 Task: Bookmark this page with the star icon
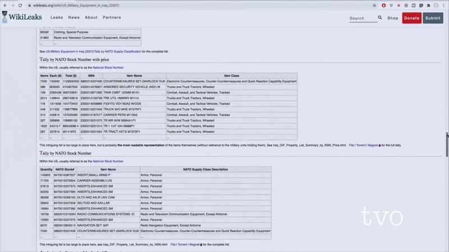[x=374, y=6]
